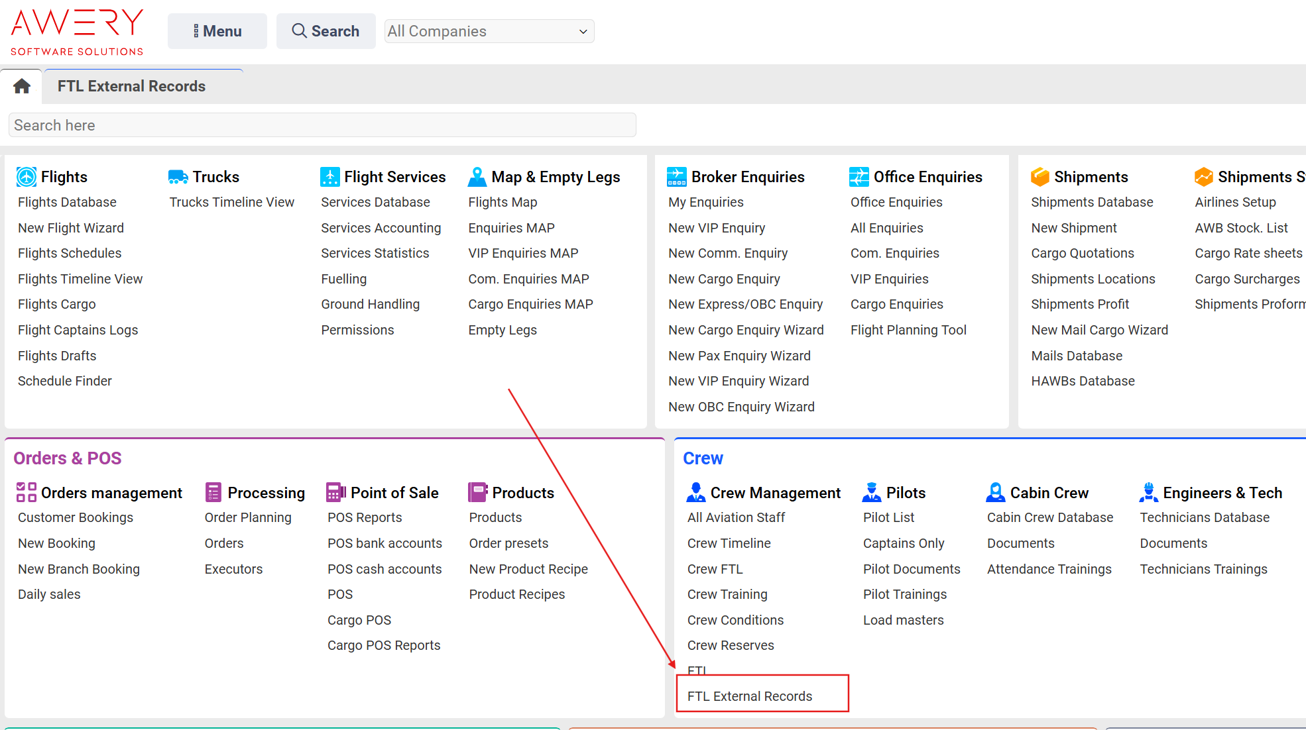Open FTL External Records link
The image size is (1306, 730).
click(x=750, y=696)
